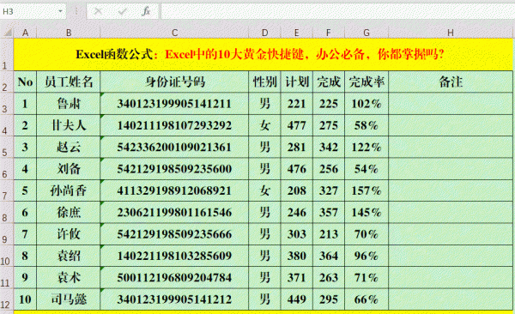Select completed value cell 342

pyautogui.click(x=329, y=148)
